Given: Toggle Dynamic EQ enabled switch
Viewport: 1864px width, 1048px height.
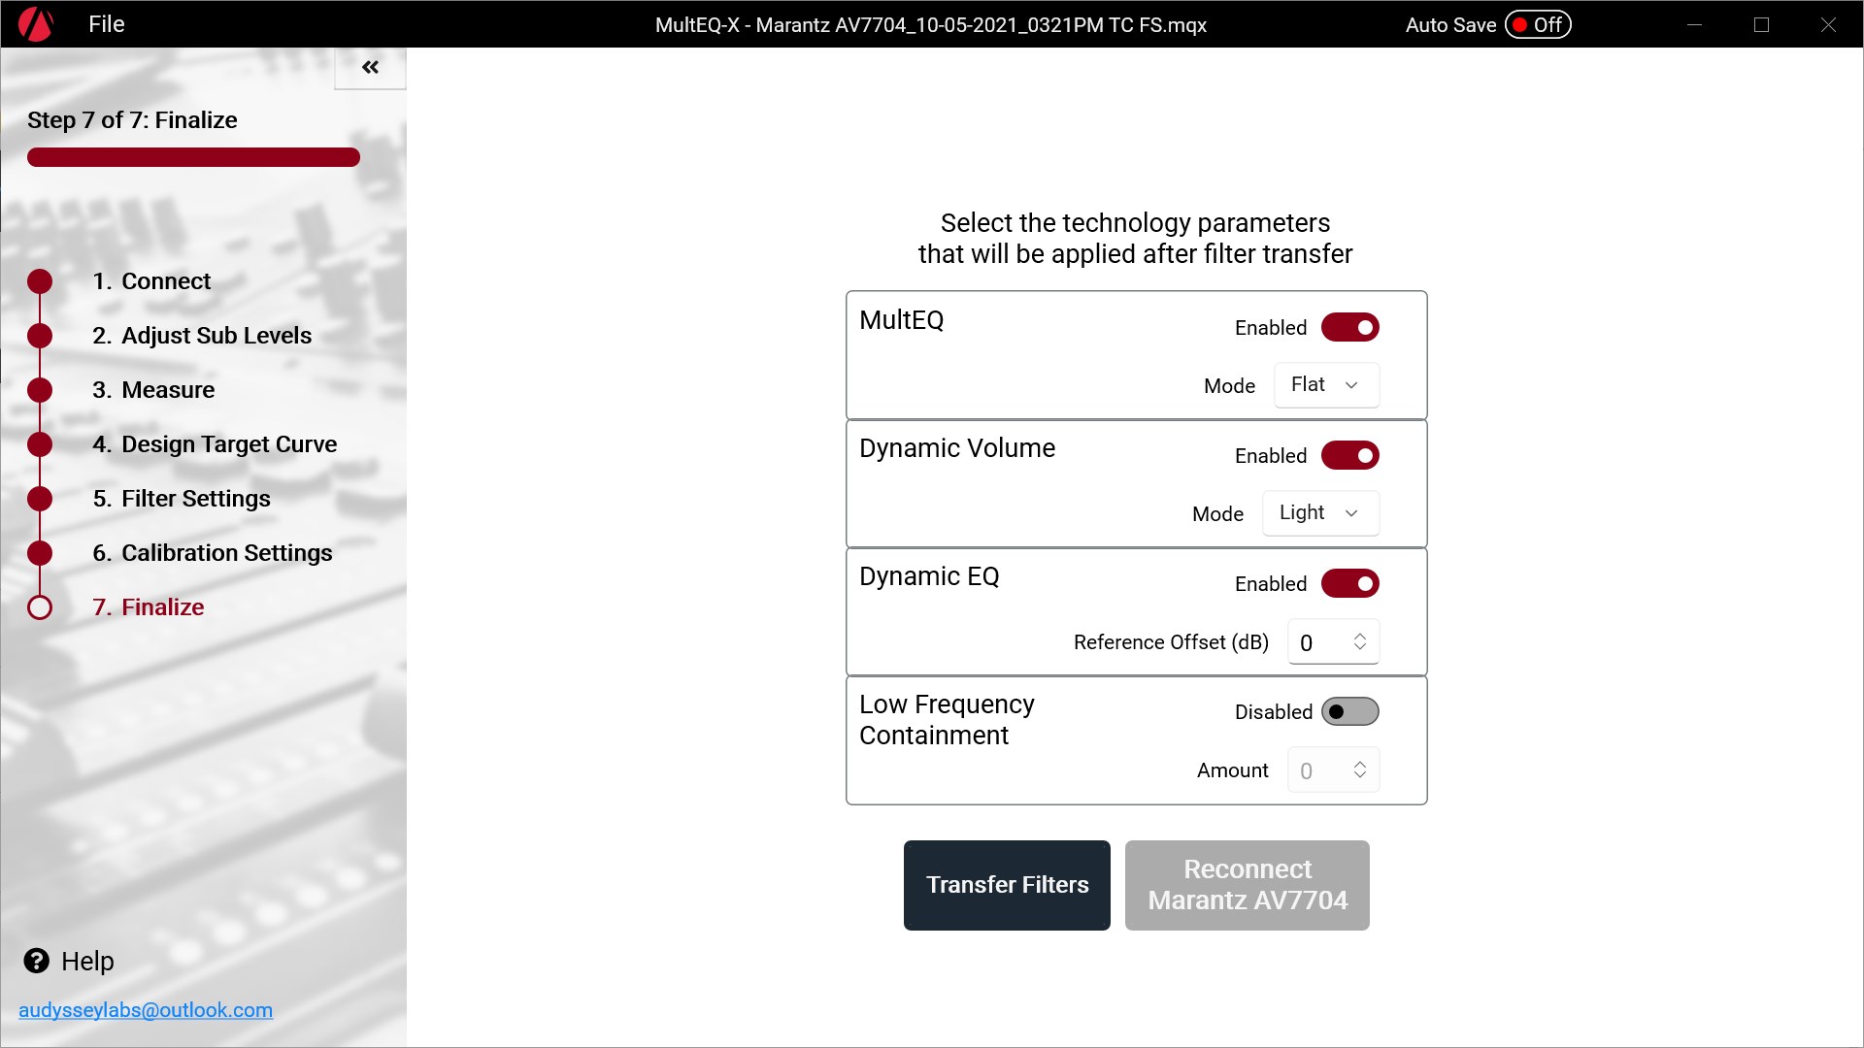Looking at the screenshot, I should click(x=1349, y=584).
